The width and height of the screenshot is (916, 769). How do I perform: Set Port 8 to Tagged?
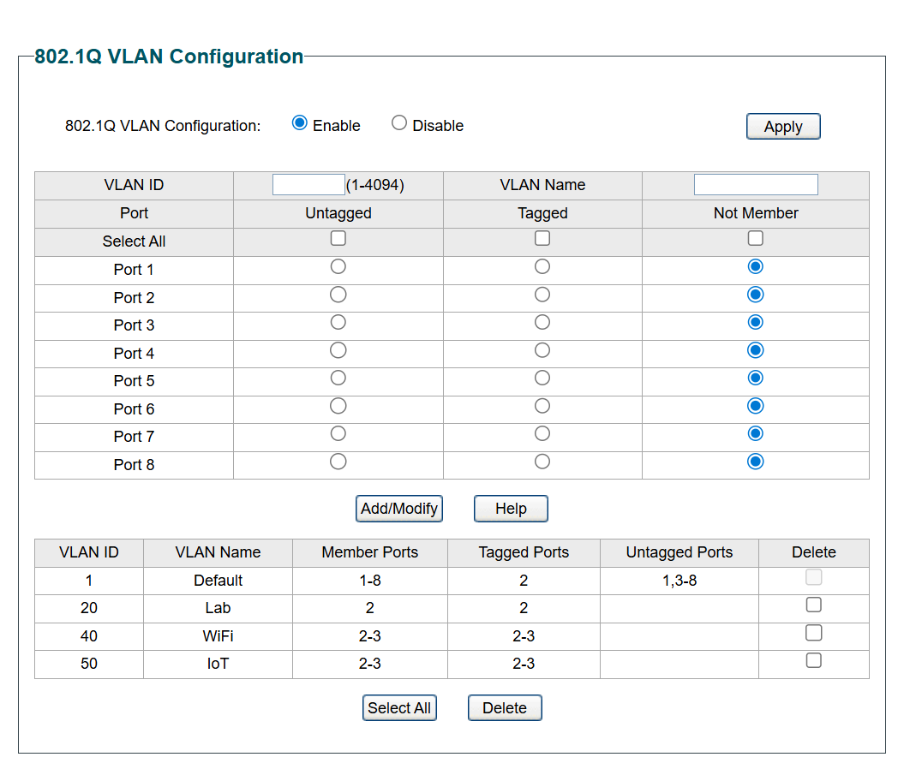click(x=542, y=462)
